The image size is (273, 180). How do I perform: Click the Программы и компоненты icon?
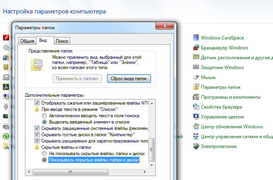pos(196,97)
